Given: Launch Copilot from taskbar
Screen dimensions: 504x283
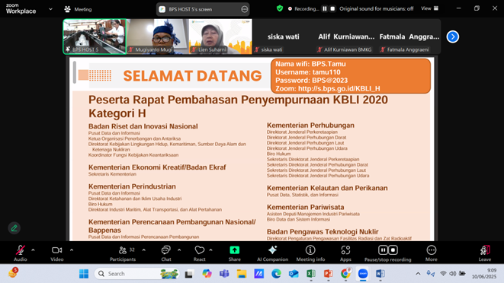Looking at the screenshot, I should [207, 274].
